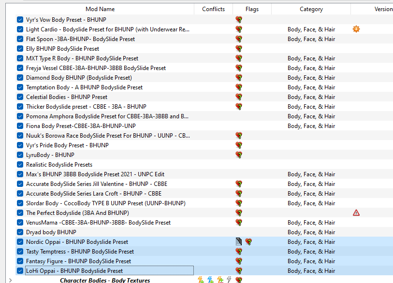Select Realistic Bodyslide Presets row
Viewport: 393px width, 283px height.
(x=204, y=165)
